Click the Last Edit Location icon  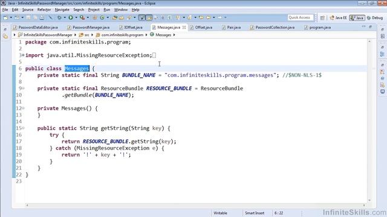coord(201,17)
